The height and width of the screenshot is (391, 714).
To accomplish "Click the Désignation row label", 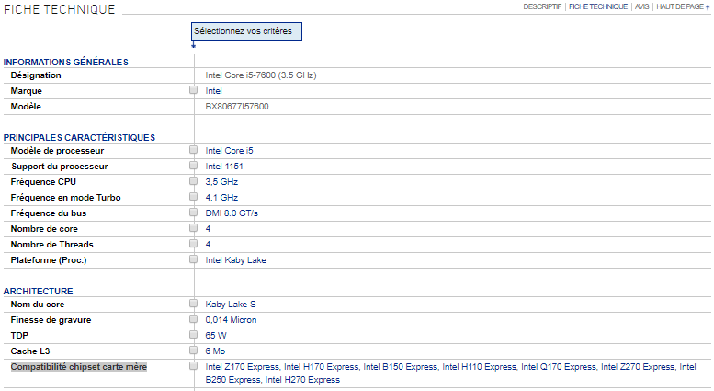I will click(x=36, y=75).
